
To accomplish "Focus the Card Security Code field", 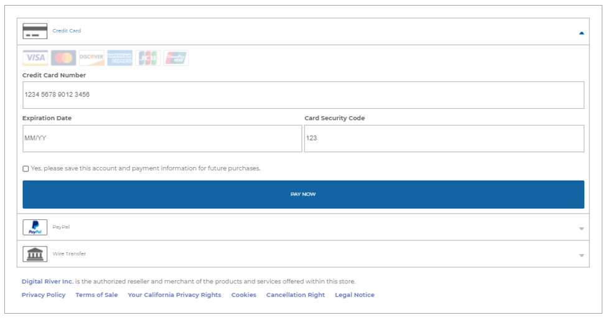I will 444,139.
